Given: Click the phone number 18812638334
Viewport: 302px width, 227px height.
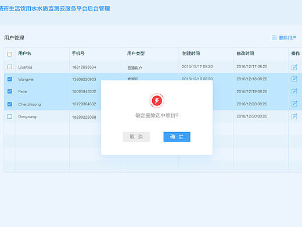Looking at the screenshot, I should click(84, 67).
